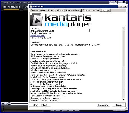Select the О Kantaris tab
This screenshot has height=113, width=129.
105,10
